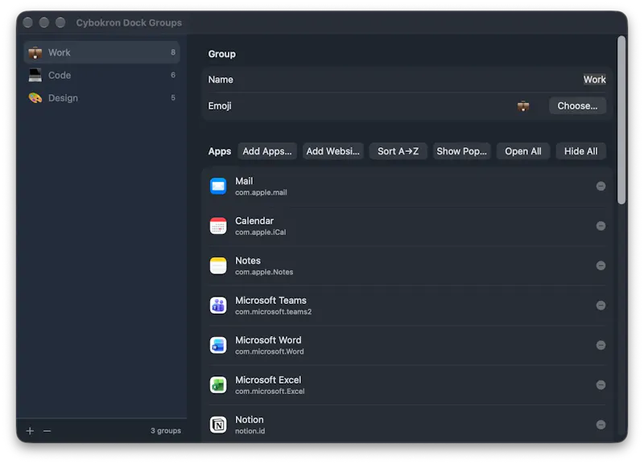Screen dimensions: 644x464
Task: Select the Design group in sidebar
Action: pos(102,97)
